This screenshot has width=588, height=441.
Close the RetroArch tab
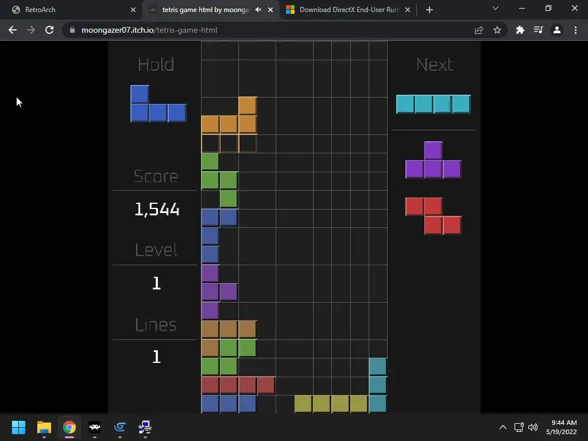click(x=133, y=10)
